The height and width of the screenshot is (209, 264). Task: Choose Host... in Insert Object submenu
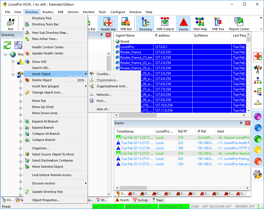(x=114, y=101)
